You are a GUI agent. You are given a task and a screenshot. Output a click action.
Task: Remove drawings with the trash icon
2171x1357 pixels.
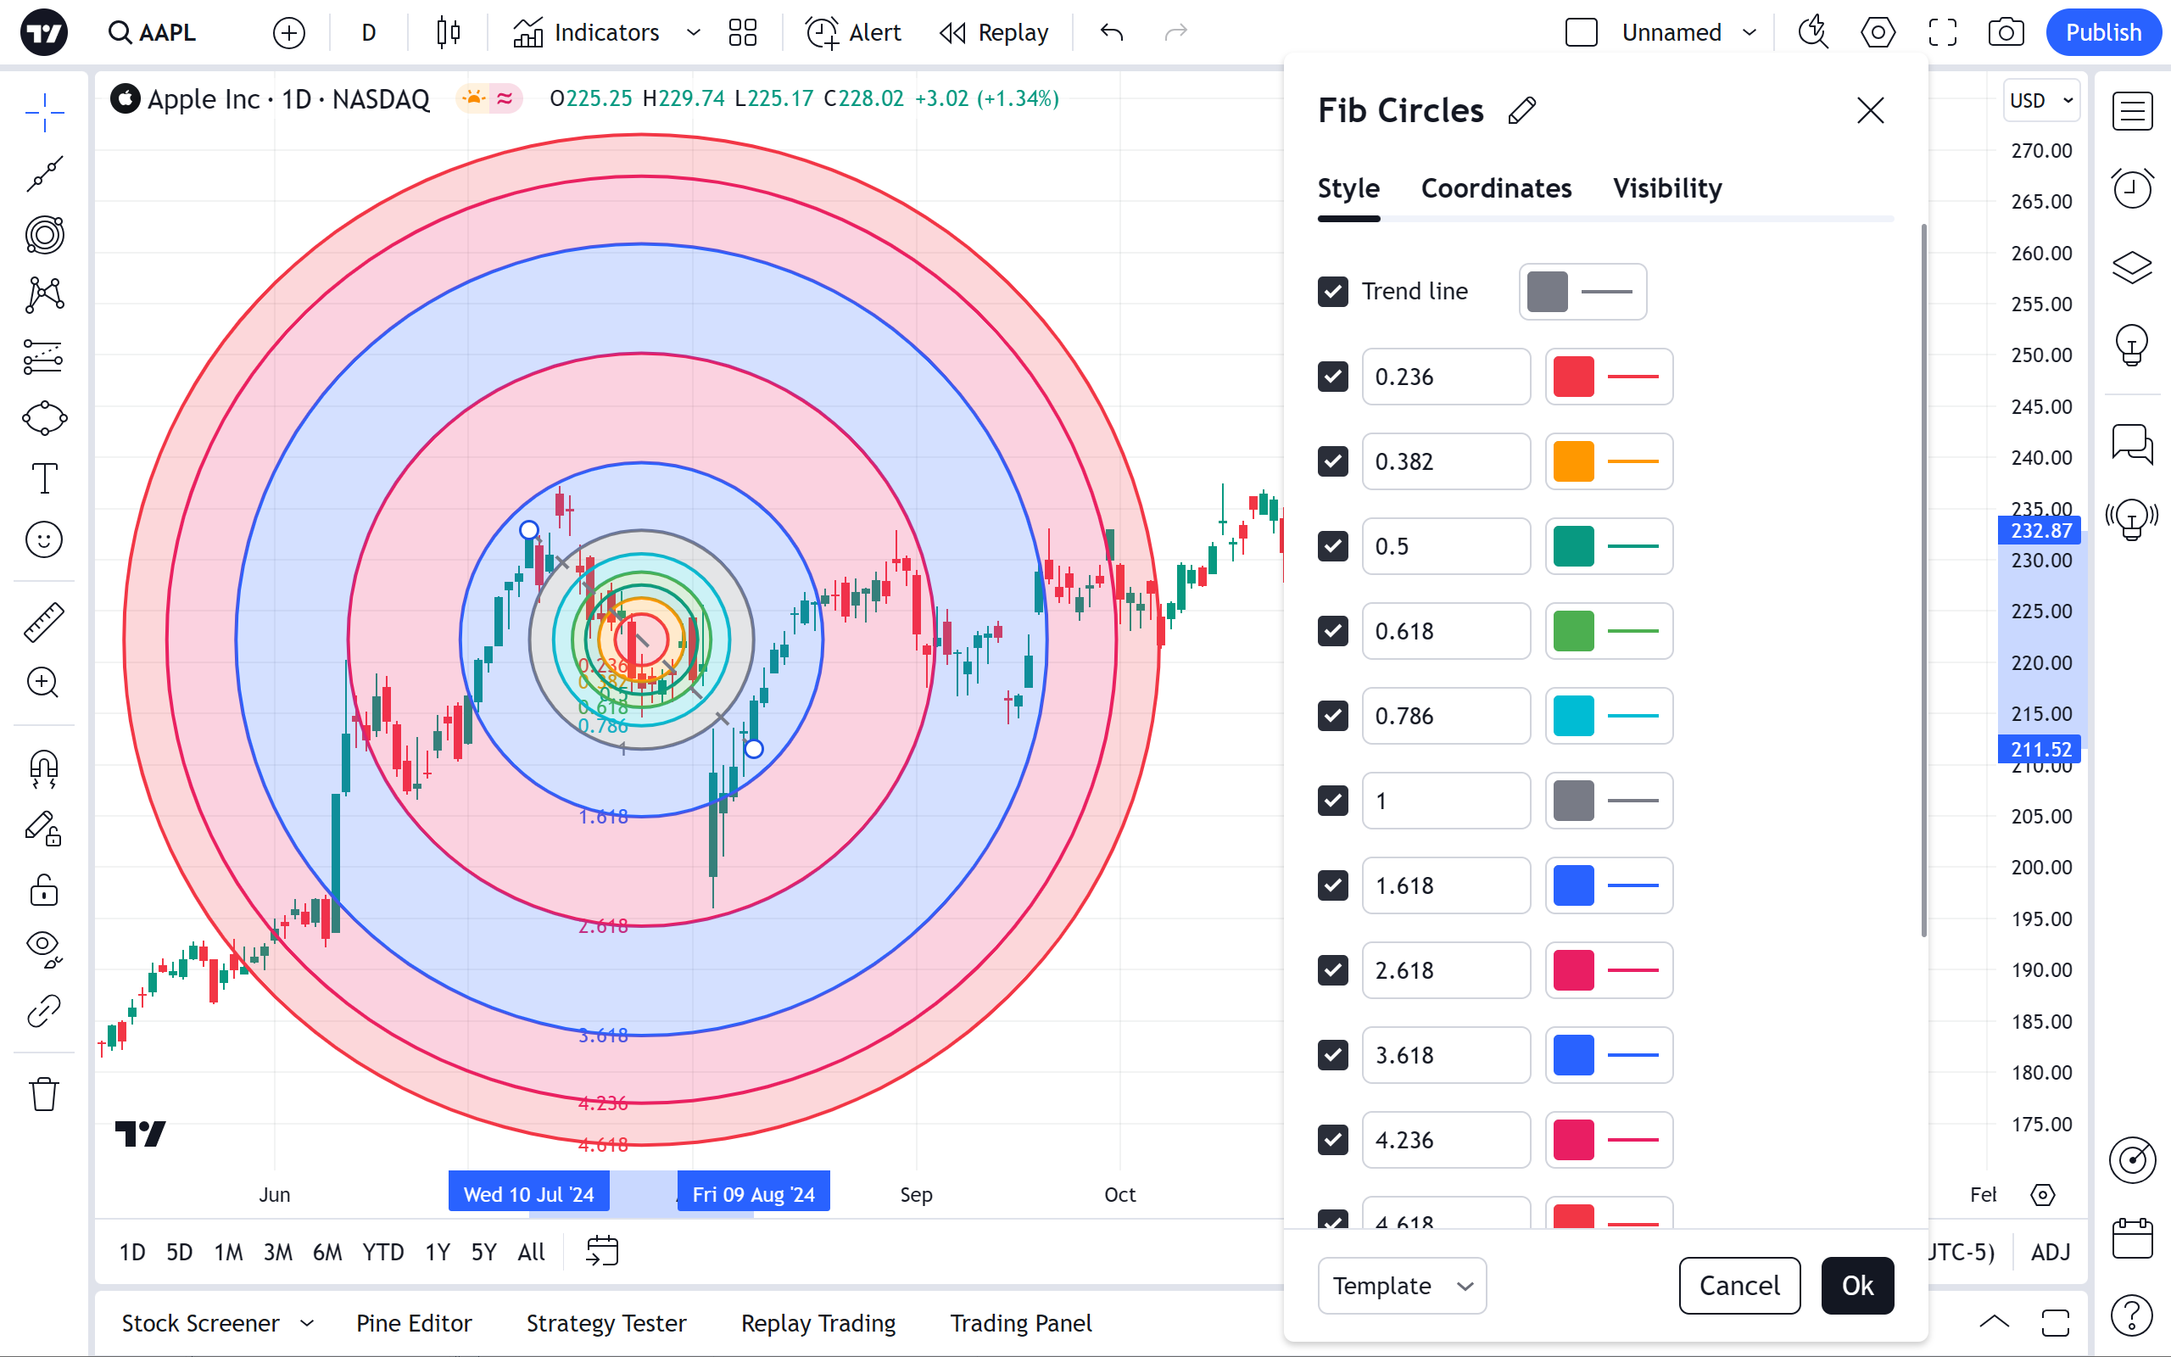(44, 1094)
